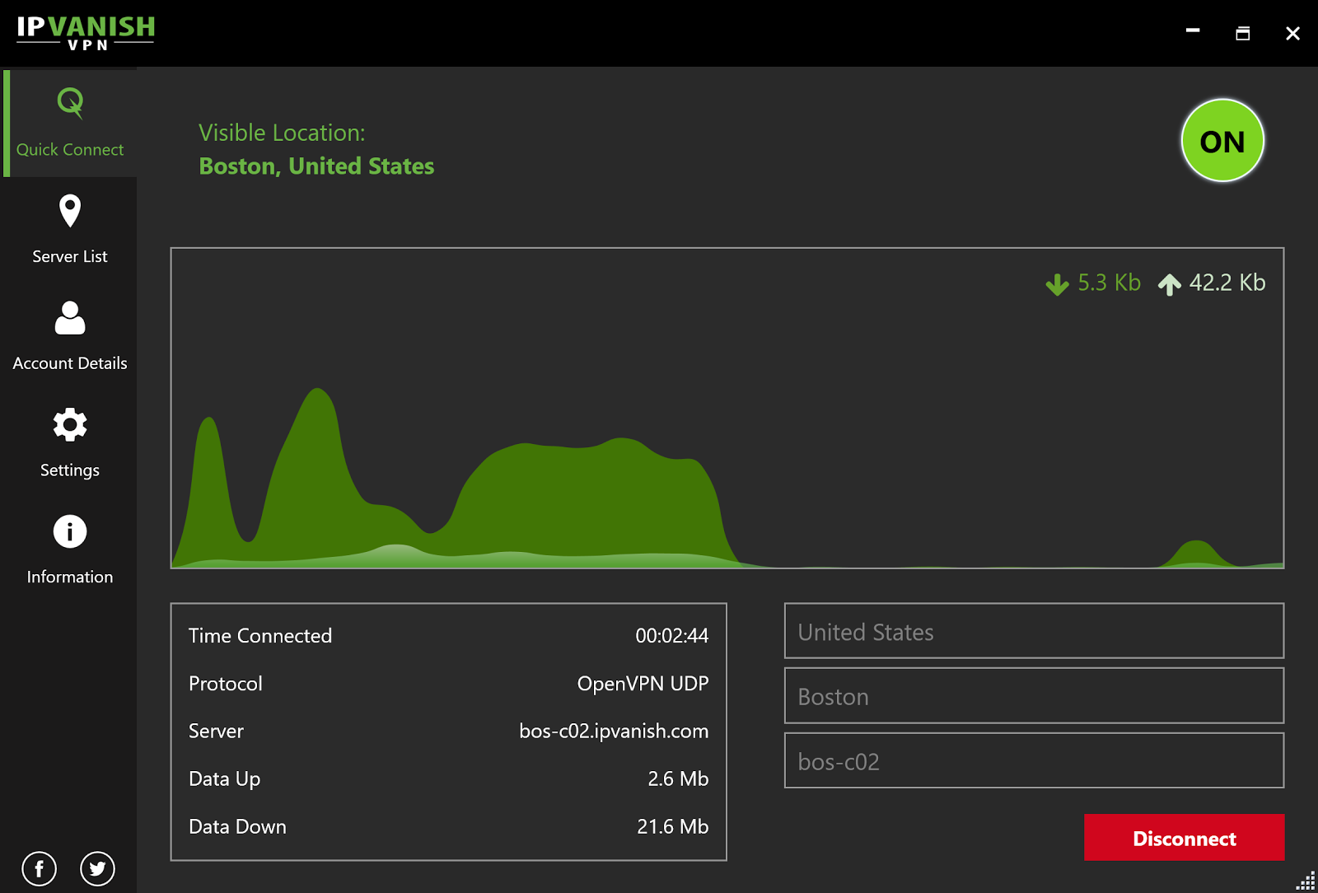Select the Settings label

(70, 470)
